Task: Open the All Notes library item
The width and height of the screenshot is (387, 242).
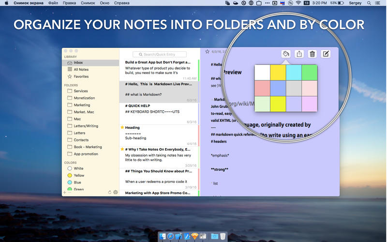Action: point(81,70)
